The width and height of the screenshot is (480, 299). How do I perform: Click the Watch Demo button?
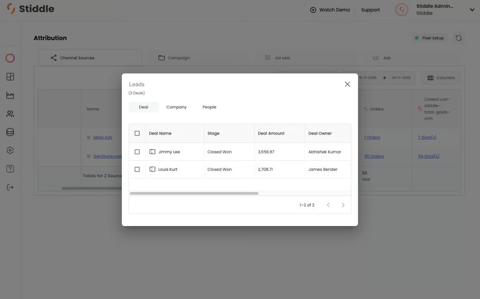(x=330, y=10)
